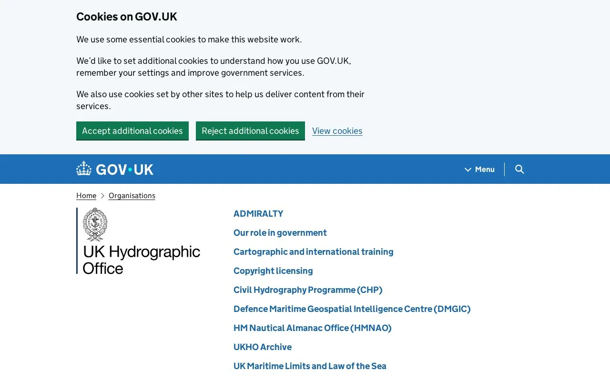Viewport: 610px width, 381px height.
Task: Open Our role in government
Action: pos(280,232)
